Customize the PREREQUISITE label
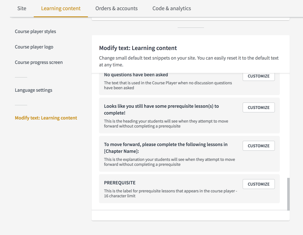303x235 pixels. click(258, 184)
